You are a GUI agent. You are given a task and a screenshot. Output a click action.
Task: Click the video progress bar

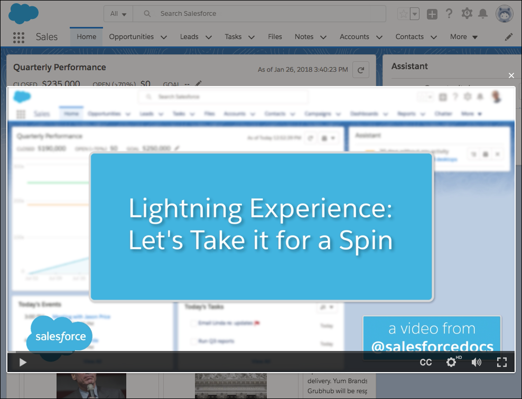pos(261,351)
